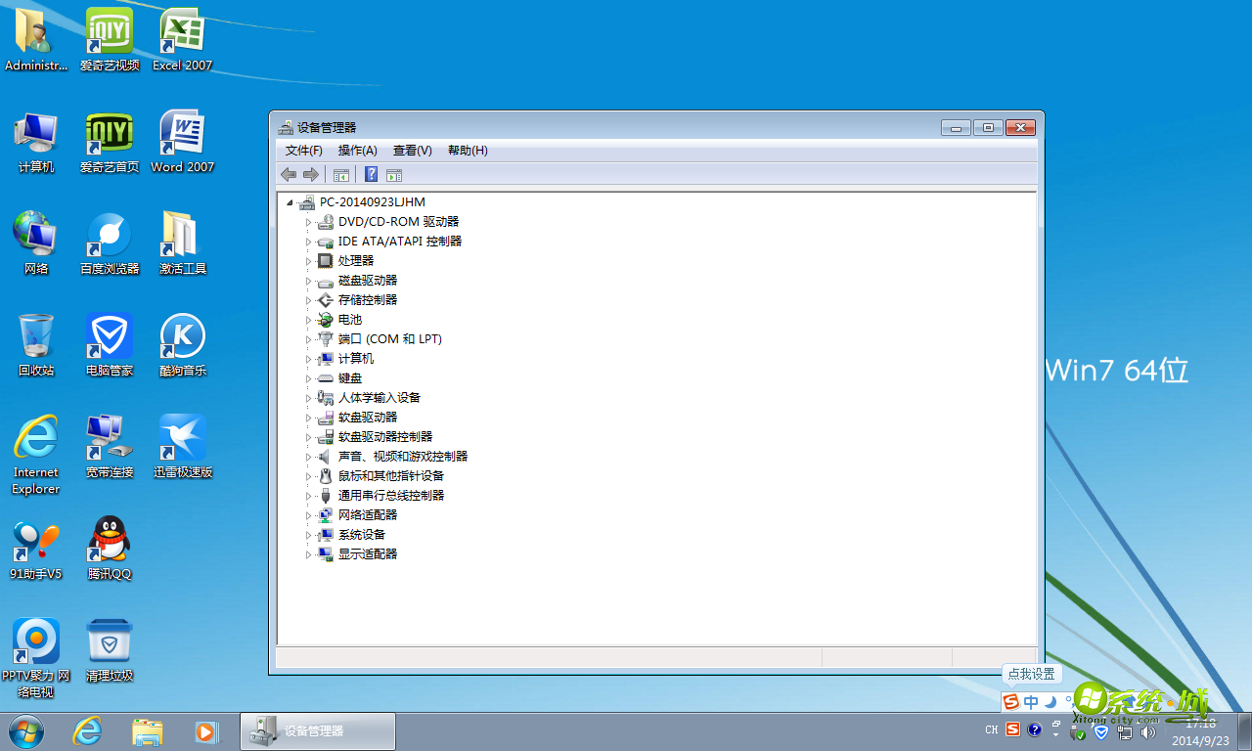Click the Forward navigation arrow in the toolbar
The width and height of the screenshot is (1252, 751).
(311, 174)
